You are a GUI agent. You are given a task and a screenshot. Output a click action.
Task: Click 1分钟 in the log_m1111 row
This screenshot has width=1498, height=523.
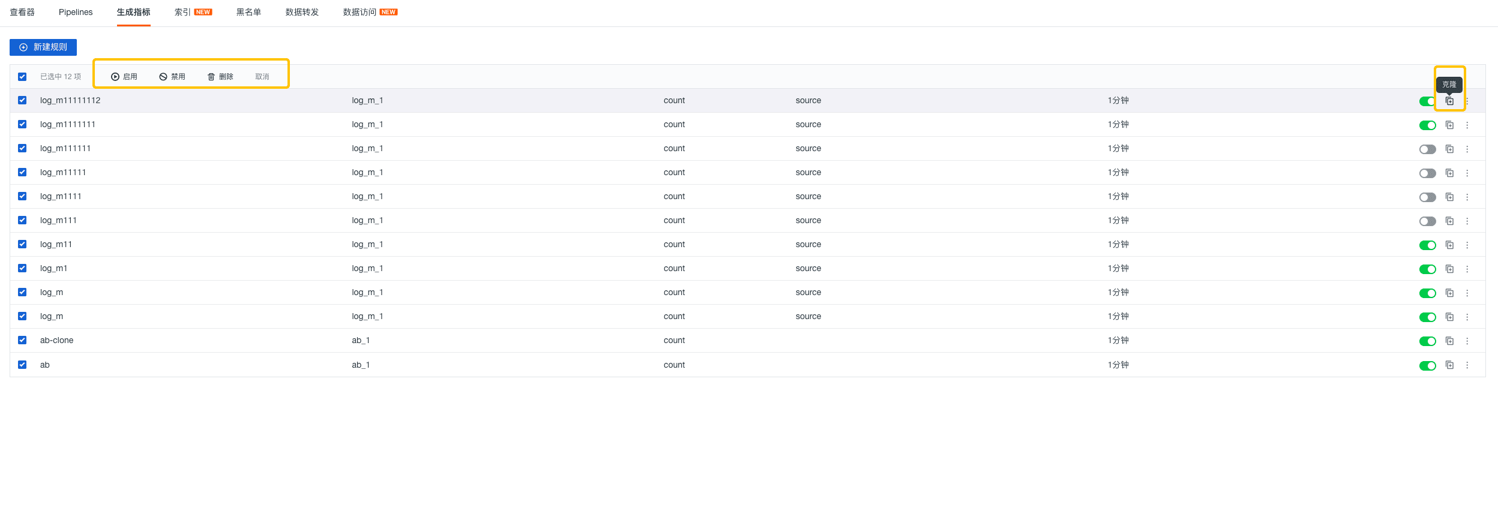pyautogui.click(x=1118, y=196)
